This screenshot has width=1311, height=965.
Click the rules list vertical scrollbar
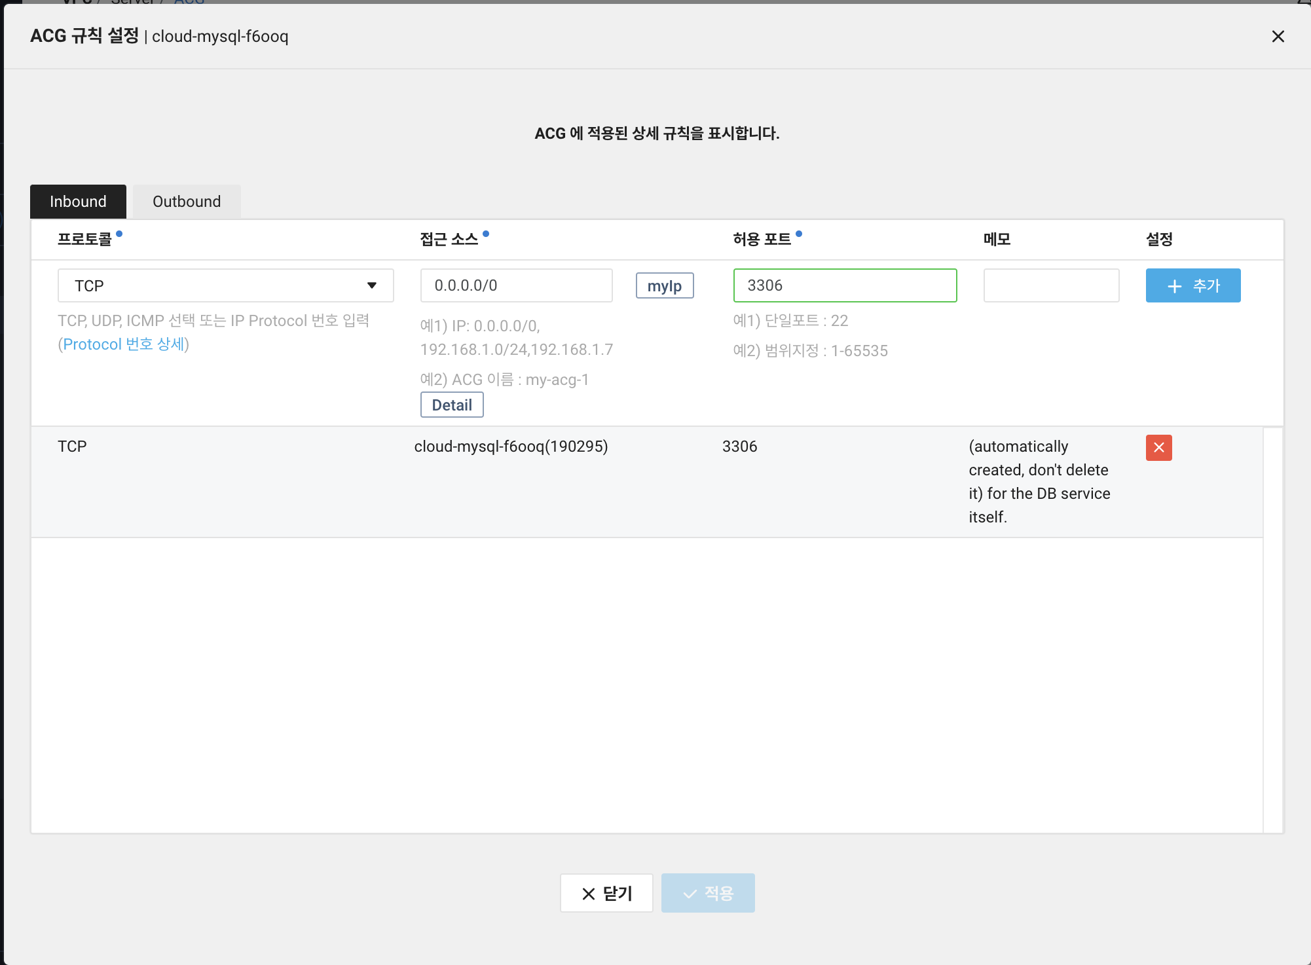1272,628
